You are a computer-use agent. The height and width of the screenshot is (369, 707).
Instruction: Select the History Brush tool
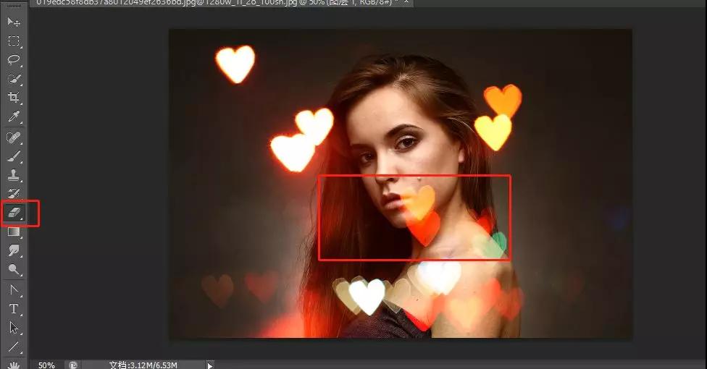pyautogui.click(x=14, y=193)
